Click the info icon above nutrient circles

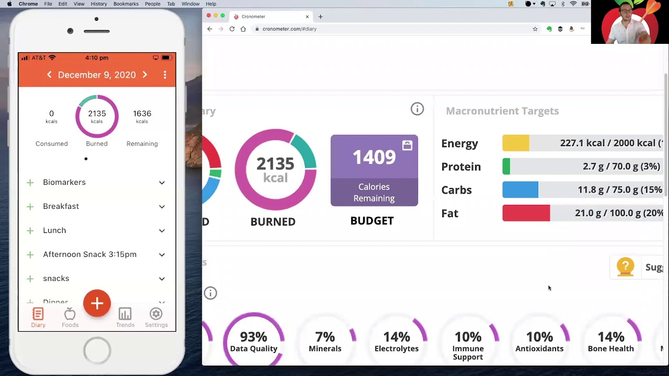coord(210,293)
